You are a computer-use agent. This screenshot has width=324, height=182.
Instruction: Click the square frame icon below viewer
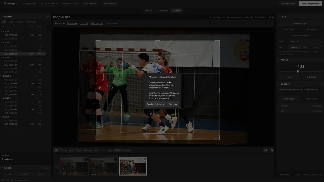(x=266, y=150)
